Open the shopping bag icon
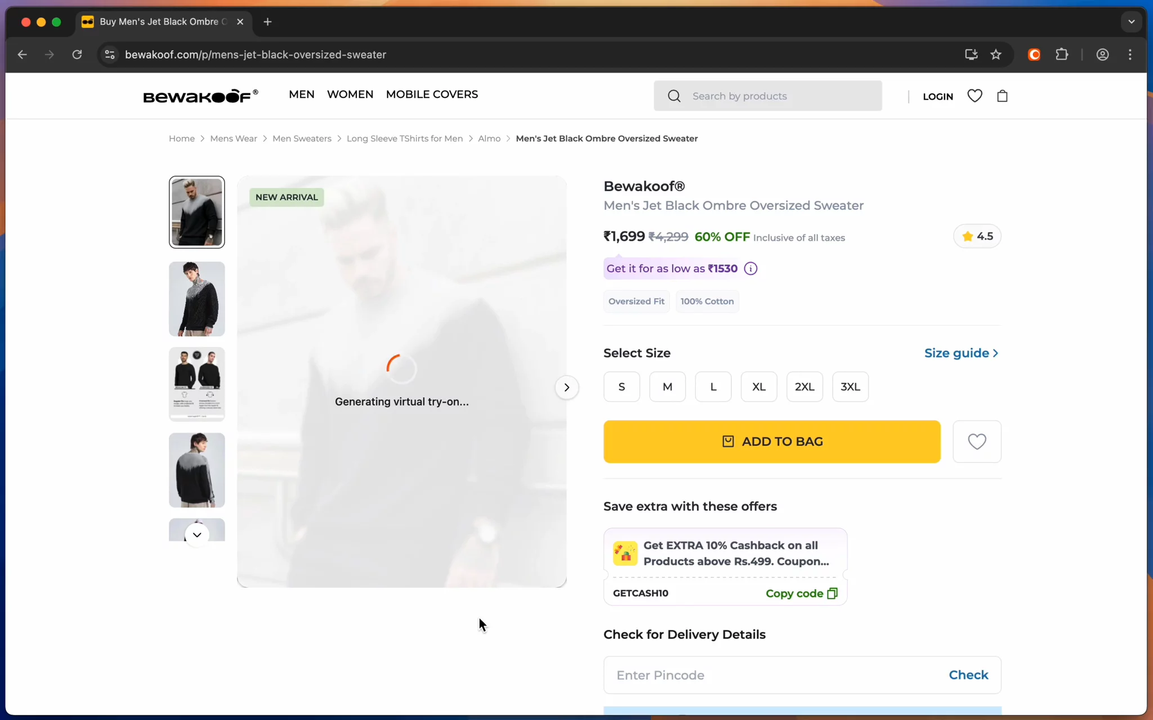Image resolution: width=1153 pixels, height=720 pixels. pyautogui.click(x=1002, y=96)
